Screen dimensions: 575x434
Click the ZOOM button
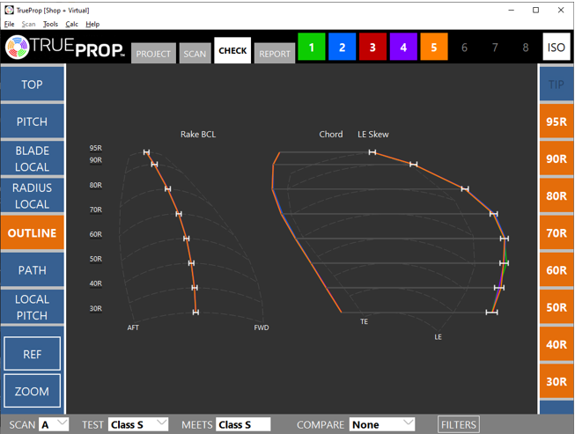click(32, 391)
